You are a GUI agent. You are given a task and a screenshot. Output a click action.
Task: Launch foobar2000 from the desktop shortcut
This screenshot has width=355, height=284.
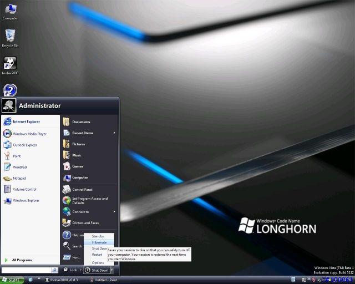(x=10, y=65)
